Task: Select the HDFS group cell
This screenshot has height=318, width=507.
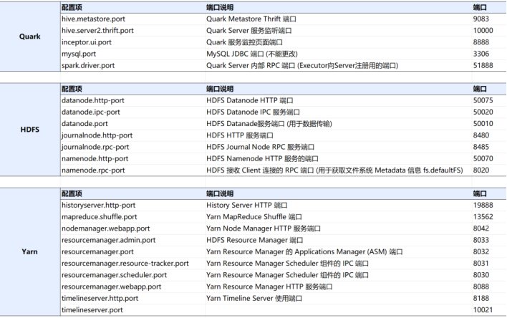Action: [x=30, y=130]
